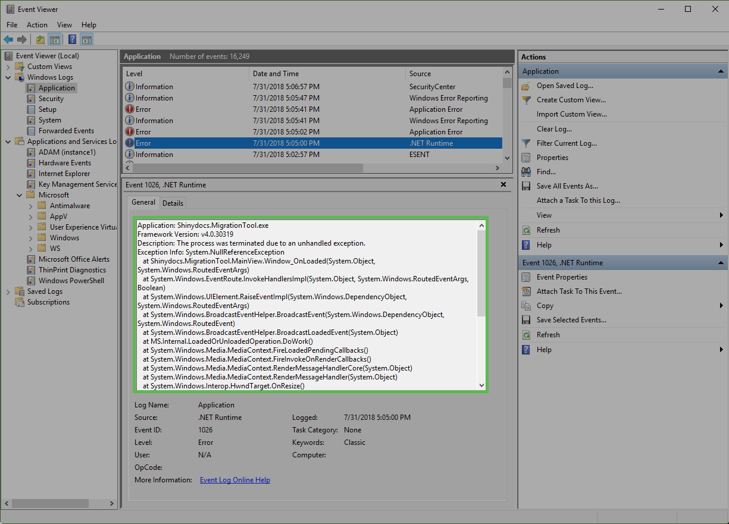Close the Event 1026 detail pane
Image resolution: width=729 pixels, height=524 pixels.
(504, 185)
